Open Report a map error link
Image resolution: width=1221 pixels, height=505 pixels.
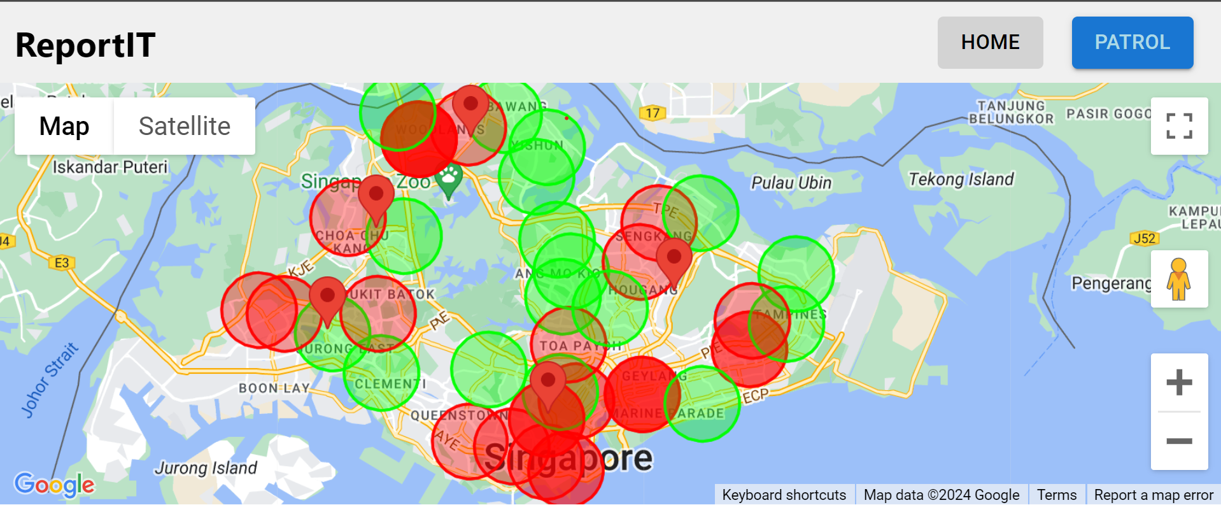tap(1154, 495)
